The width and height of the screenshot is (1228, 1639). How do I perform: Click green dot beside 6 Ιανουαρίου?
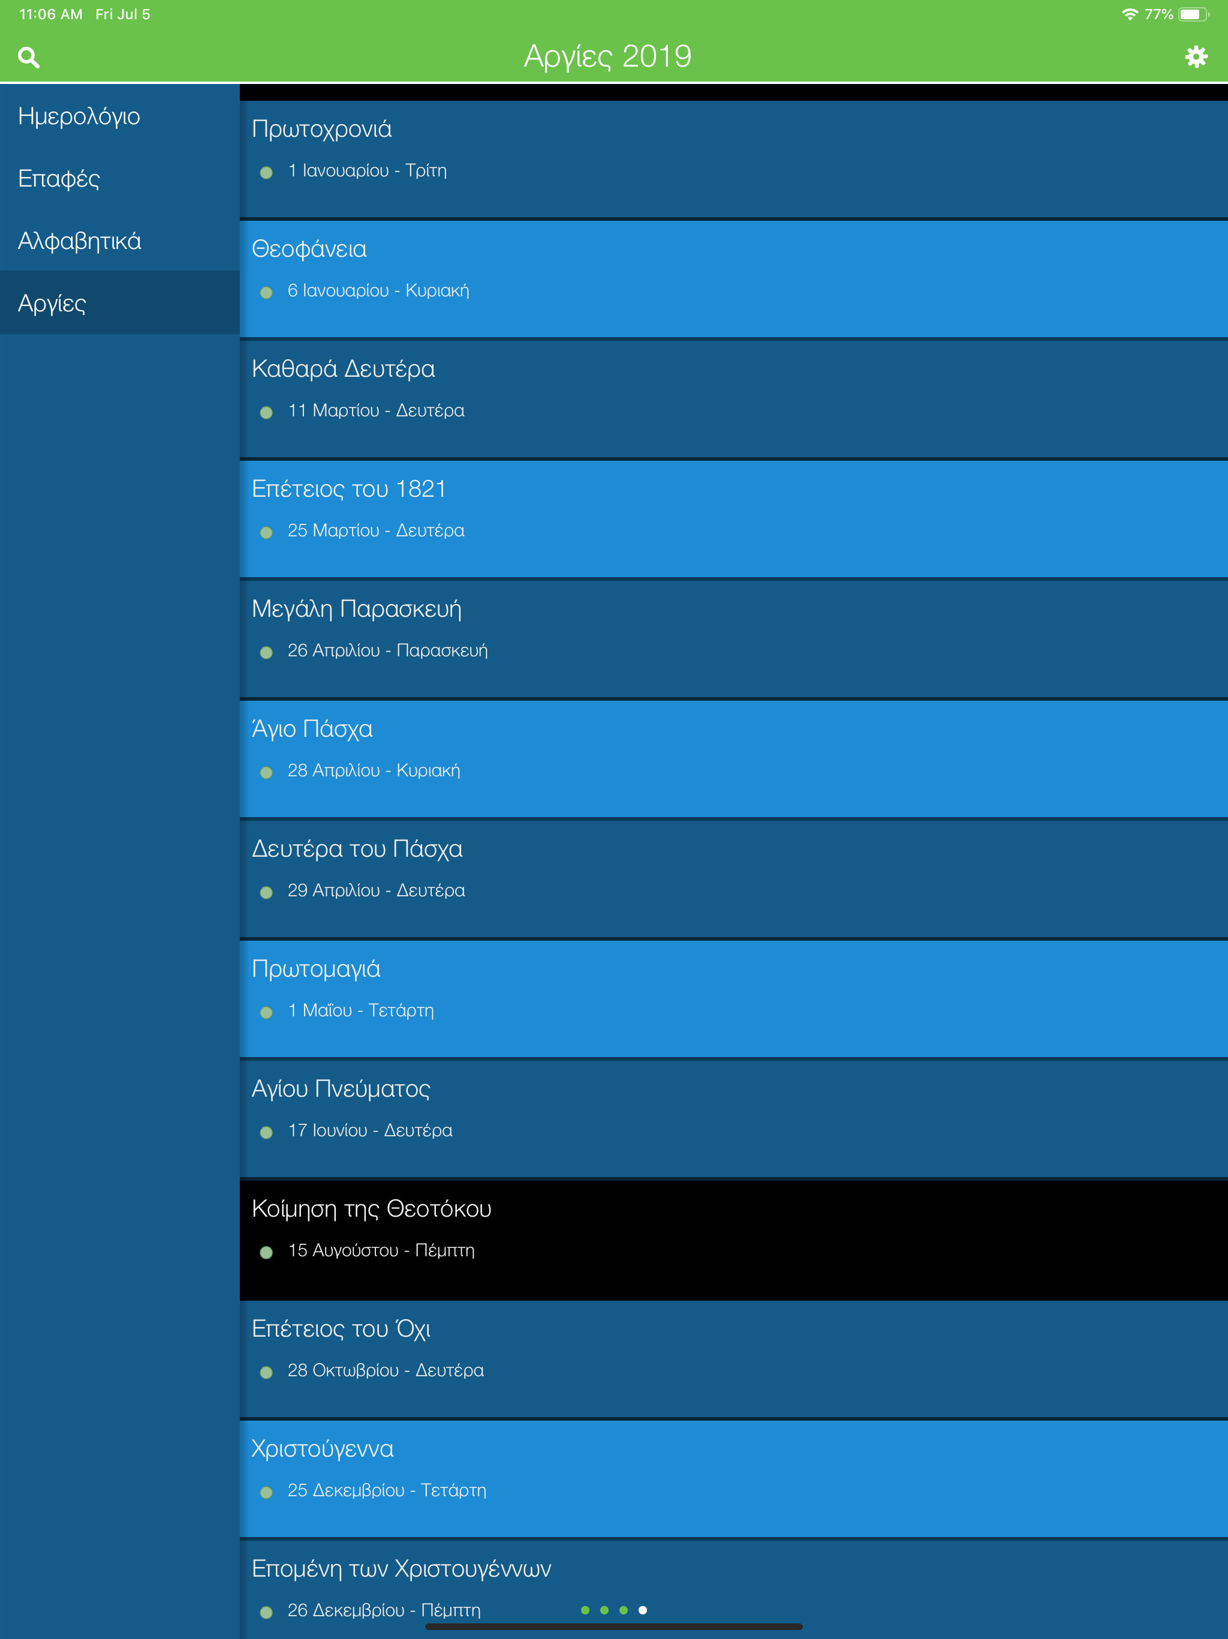coord(267,293)
